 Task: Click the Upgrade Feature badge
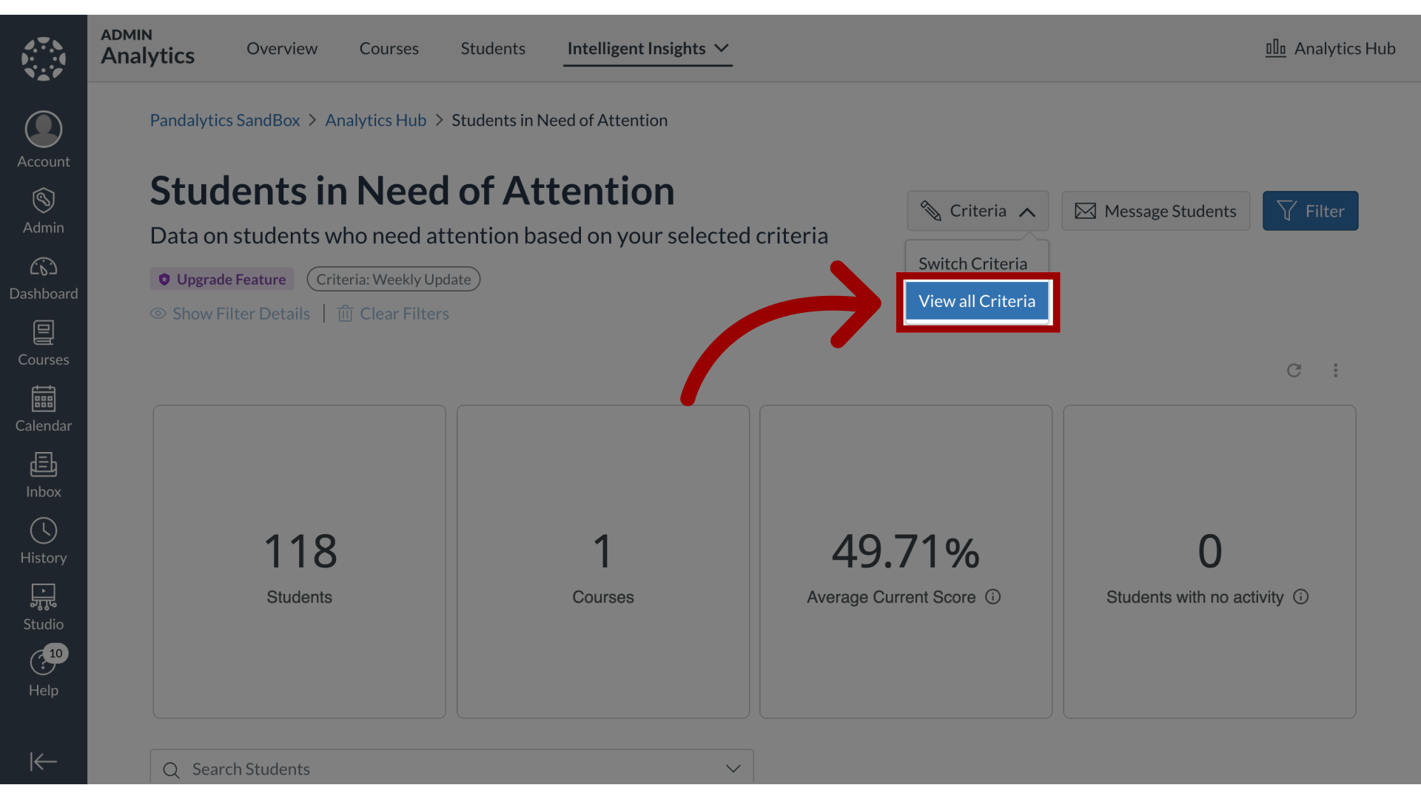(221, 279)
